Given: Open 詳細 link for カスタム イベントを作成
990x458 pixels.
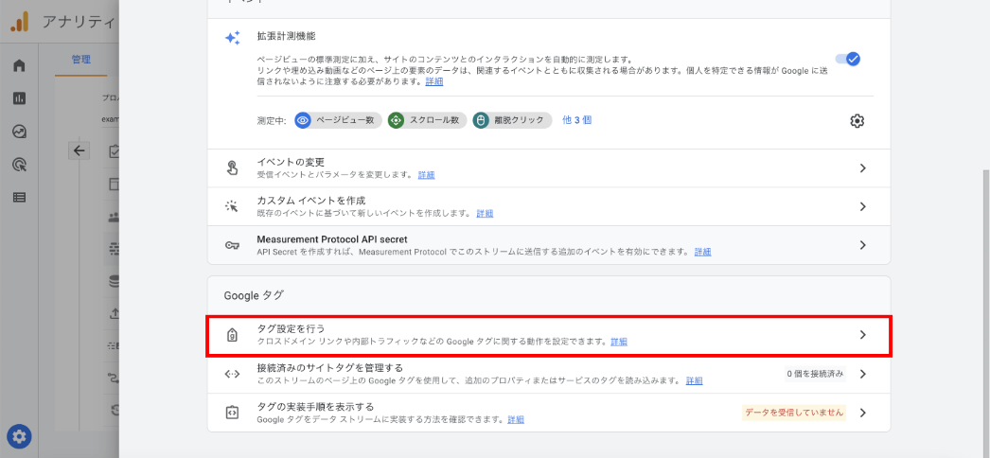Looking at the screenshot, I should coord(485,213).
